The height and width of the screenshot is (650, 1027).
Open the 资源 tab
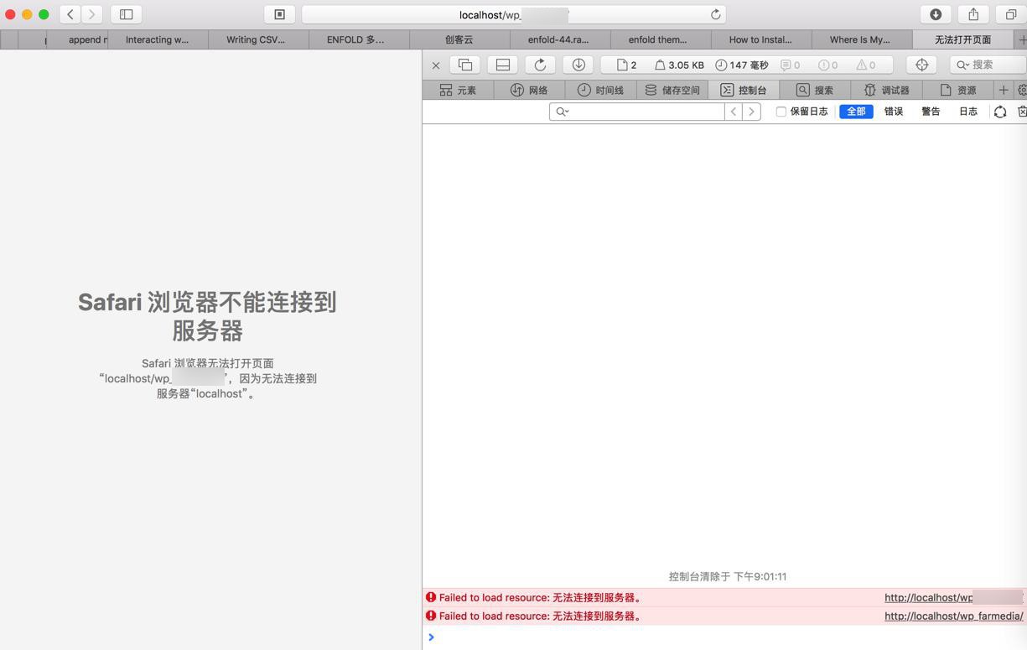(x=957, y=90)
